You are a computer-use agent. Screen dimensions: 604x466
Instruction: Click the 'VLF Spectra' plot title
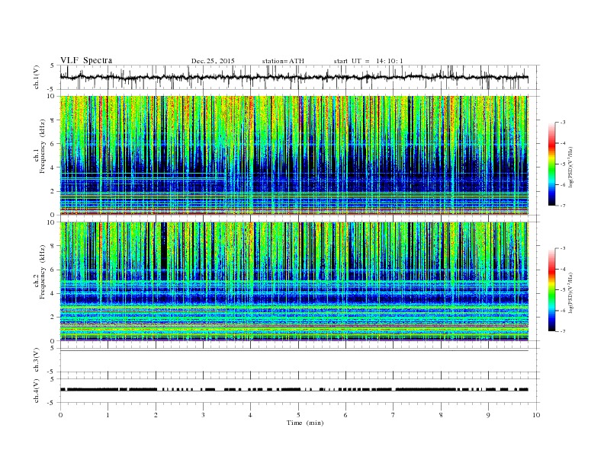pos(86,60)
